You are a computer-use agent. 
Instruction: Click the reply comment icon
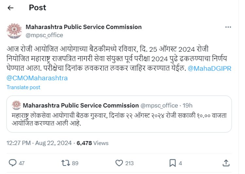13,163
